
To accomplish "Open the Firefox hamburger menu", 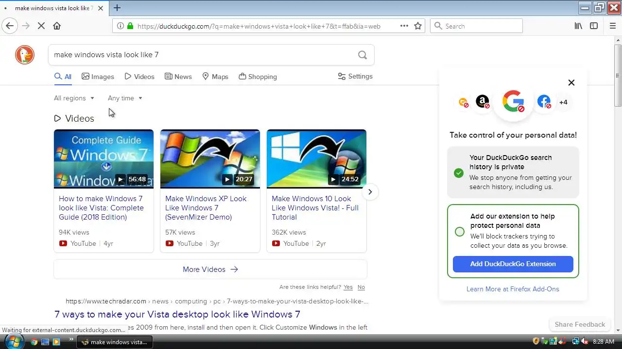I will point(613,26).
